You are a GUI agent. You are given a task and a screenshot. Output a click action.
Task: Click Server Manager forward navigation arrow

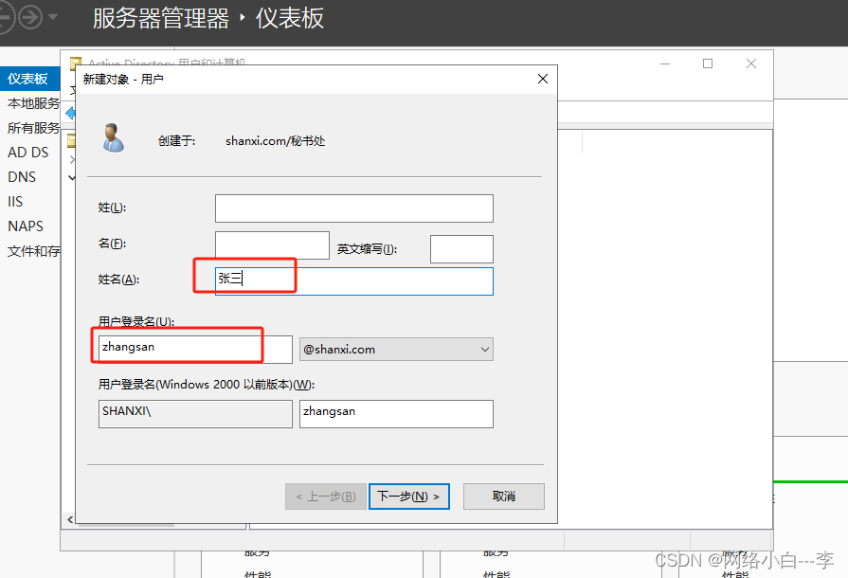(30, 17)
